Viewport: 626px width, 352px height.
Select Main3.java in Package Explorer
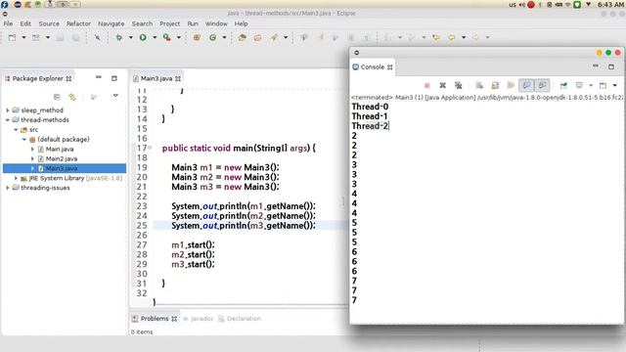(x=62, y=168)
